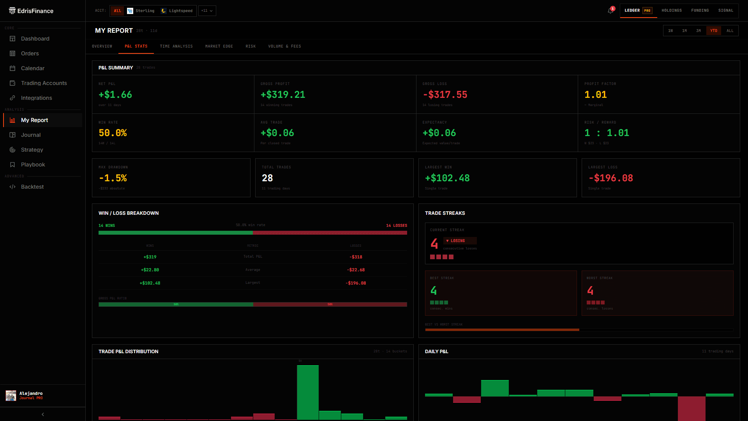
Task: Click the Average wins value +$22.80
Action: click(x=150, y=270)
